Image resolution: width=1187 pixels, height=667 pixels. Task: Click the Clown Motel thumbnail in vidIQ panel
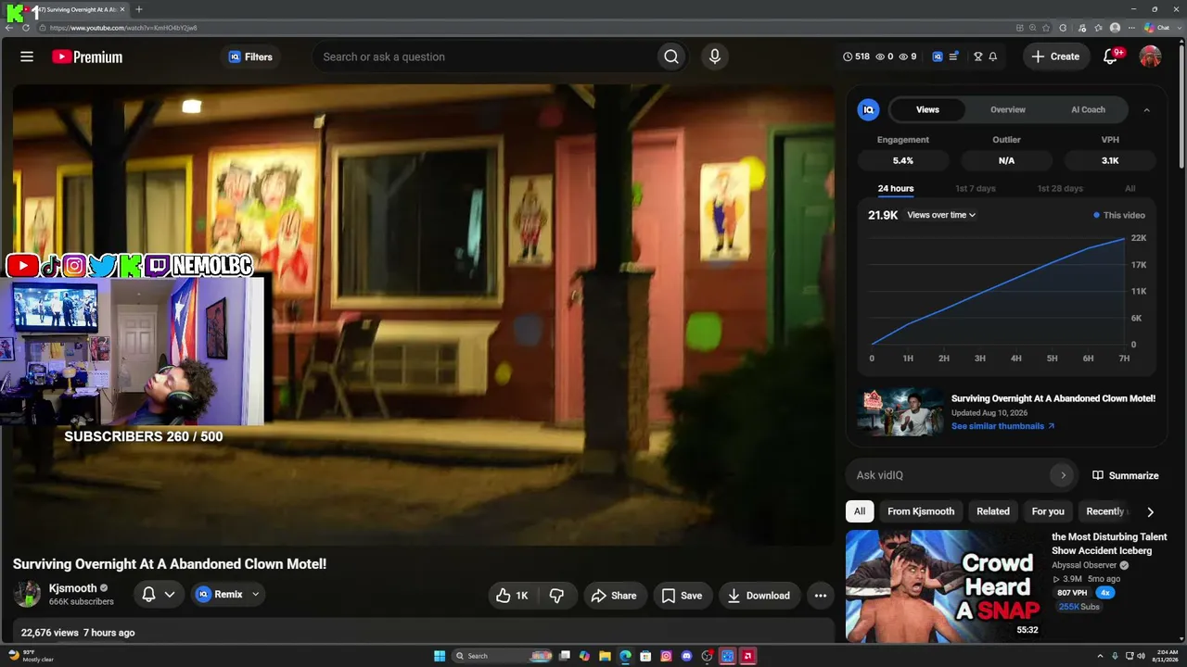tap(900, 411)
